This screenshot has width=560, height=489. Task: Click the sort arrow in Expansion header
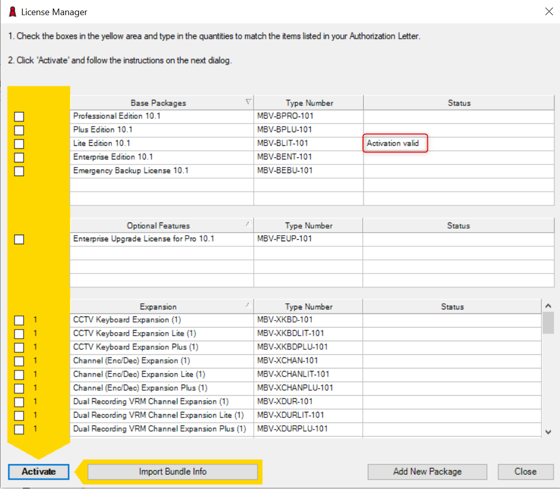tap(248, 305)
